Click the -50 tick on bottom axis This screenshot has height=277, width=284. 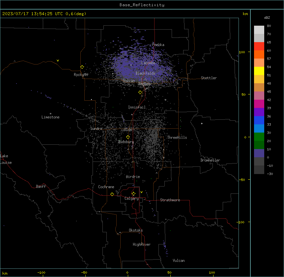point(84,272)
